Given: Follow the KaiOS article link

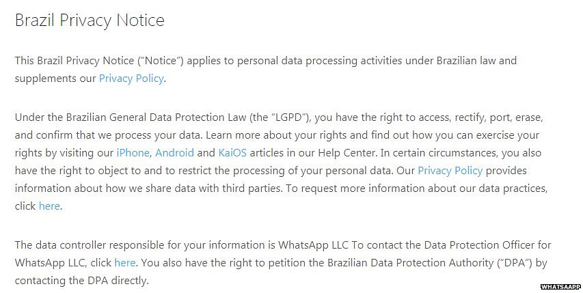Looking at the screenshot, I should (232, 153).
